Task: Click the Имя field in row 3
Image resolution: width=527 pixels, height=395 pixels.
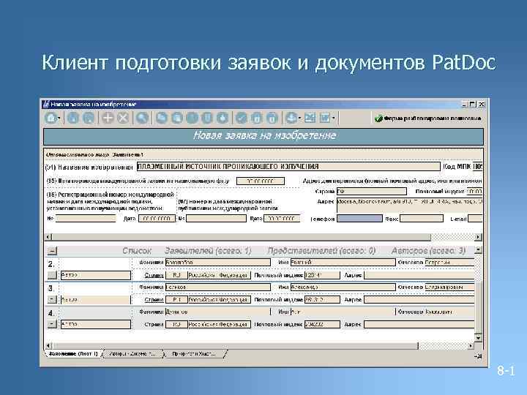Action: pyautogui.click(x=343, y=287)
